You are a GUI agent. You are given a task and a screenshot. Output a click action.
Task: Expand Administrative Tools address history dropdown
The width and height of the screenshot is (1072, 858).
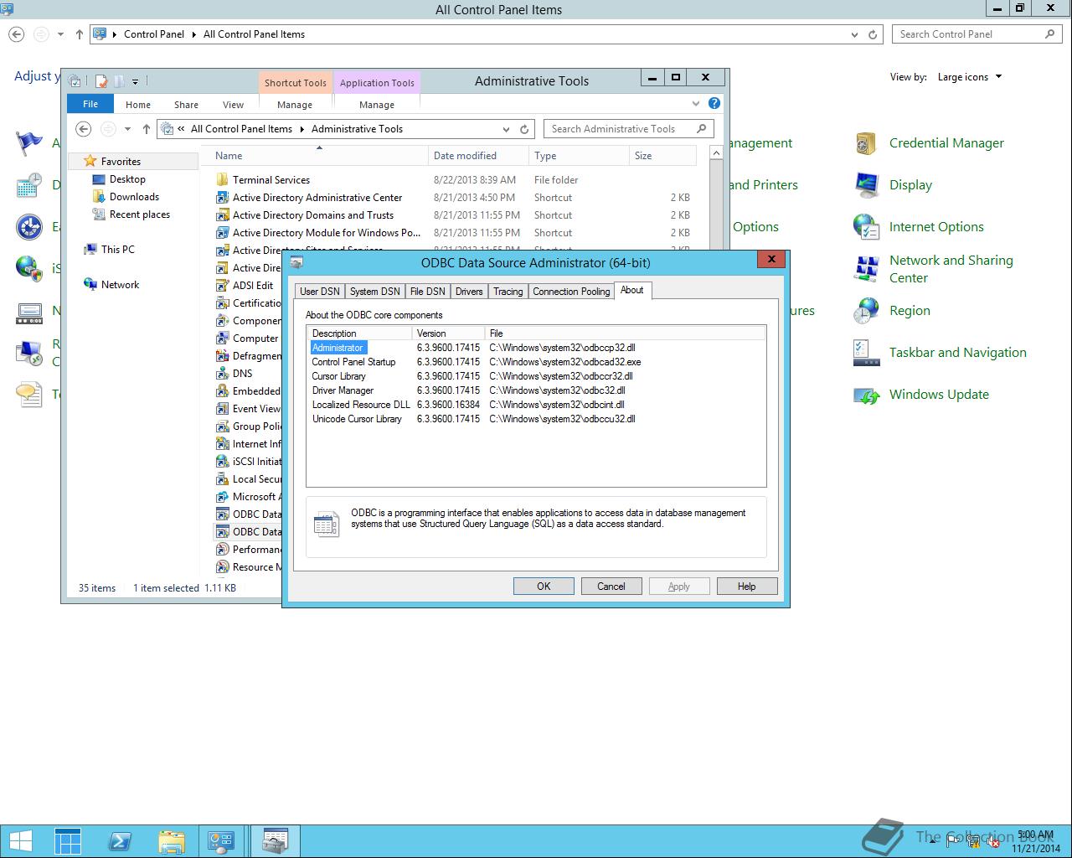(506, 129)
